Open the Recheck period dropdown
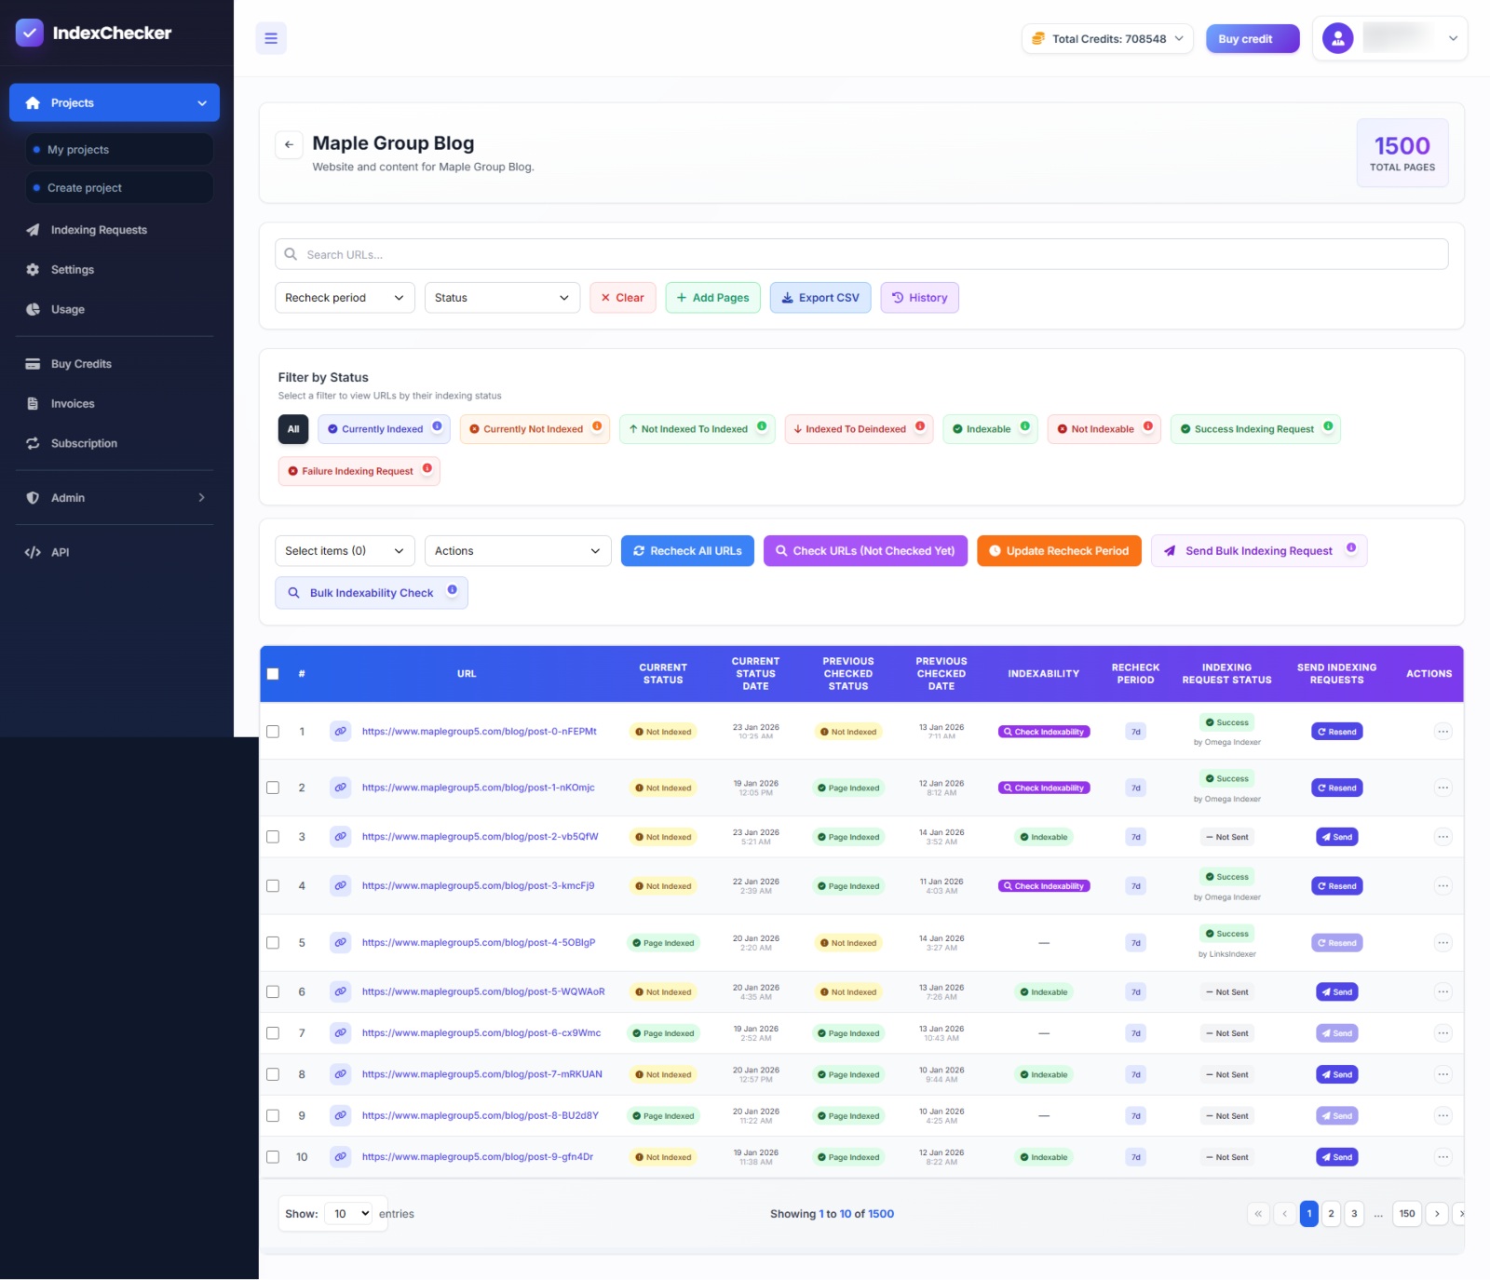 pyautogui.click(x=345, y=297)
